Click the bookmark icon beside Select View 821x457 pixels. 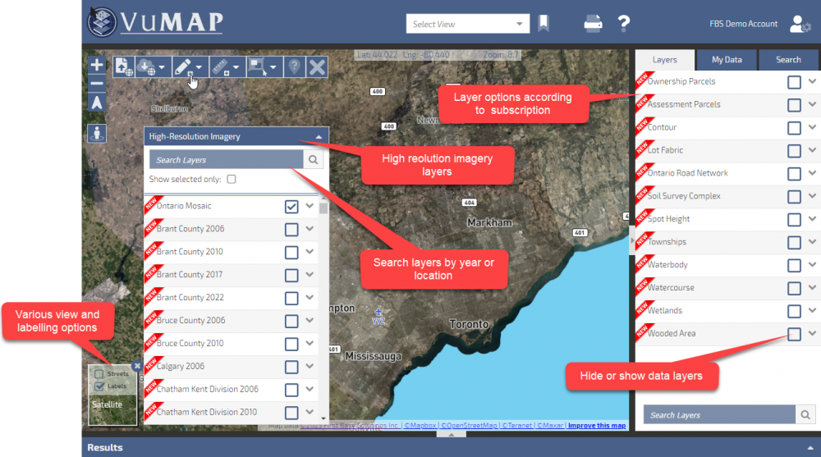tap(544, 24)
